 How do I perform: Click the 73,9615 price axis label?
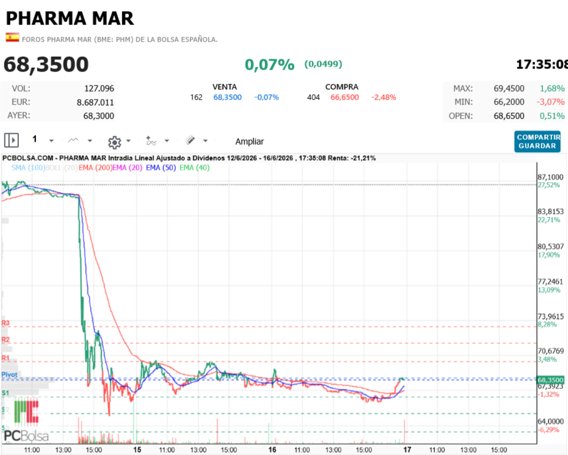coord(551,316)
